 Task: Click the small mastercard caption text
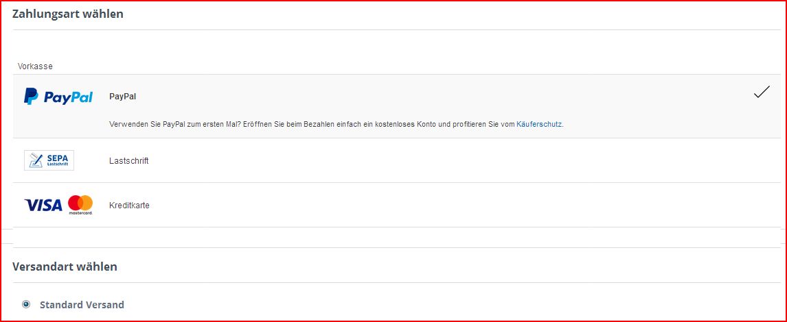coord(80,213)
